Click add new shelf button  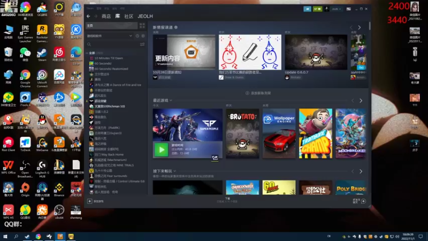coord(258,93)
